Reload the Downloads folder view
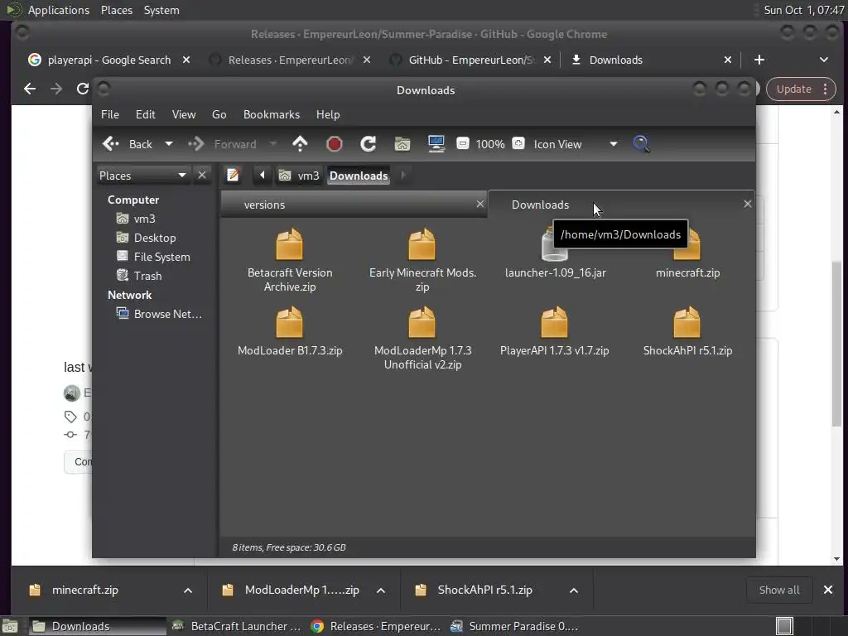 (x=369, y=144)
